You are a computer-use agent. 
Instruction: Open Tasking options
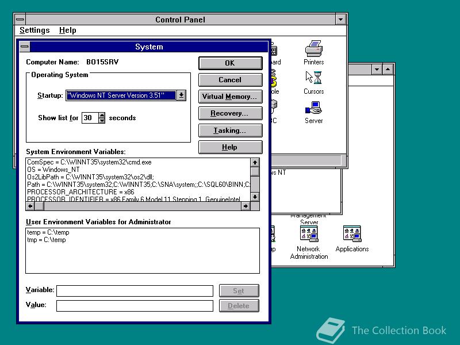(231, 131)
